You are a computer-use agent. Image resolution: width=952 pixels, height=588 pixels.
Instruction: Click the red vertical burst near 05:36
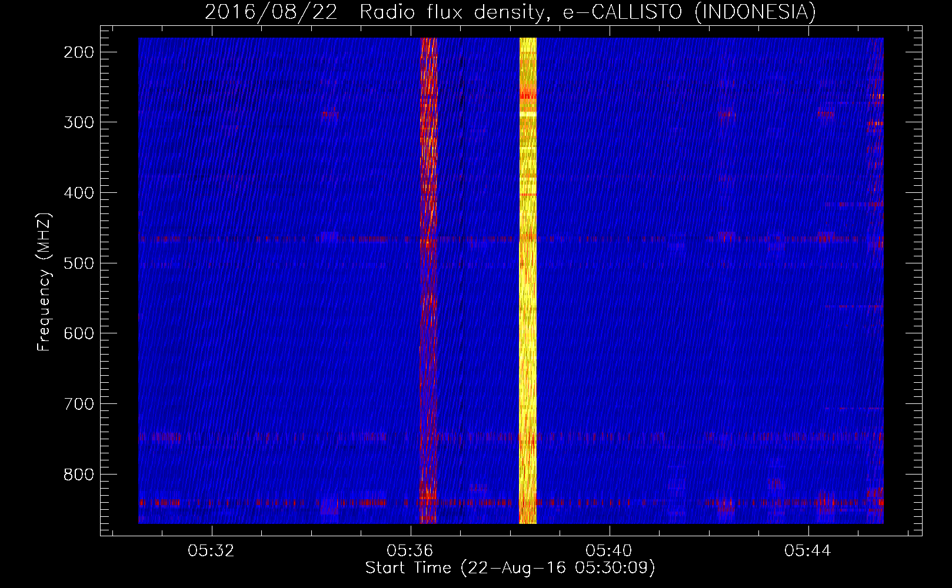[x=428, y=280]
